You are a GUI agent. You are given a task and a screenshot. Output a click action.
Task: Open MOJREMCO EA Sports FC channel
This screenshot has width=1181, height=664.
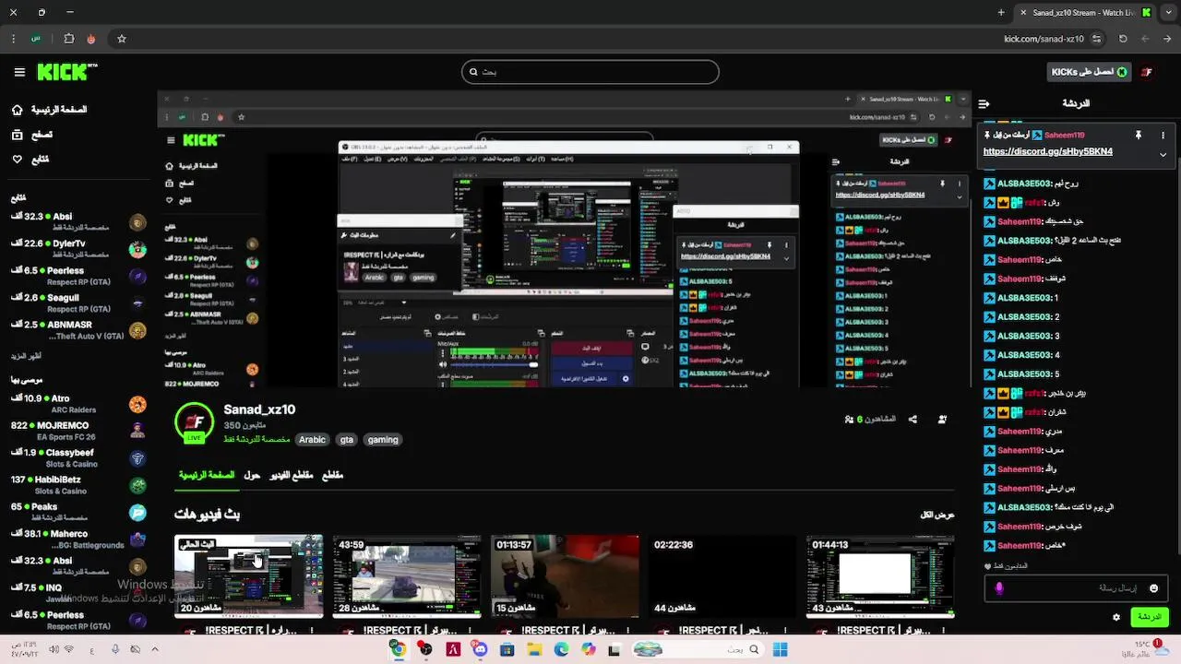[78, 431]
